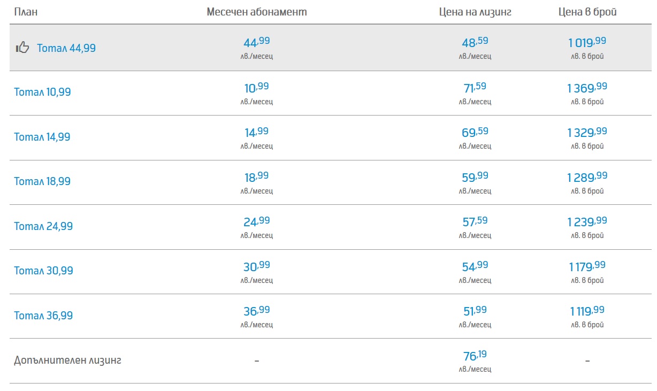Select the 48,59 leasing price

(x=475, y=42)
